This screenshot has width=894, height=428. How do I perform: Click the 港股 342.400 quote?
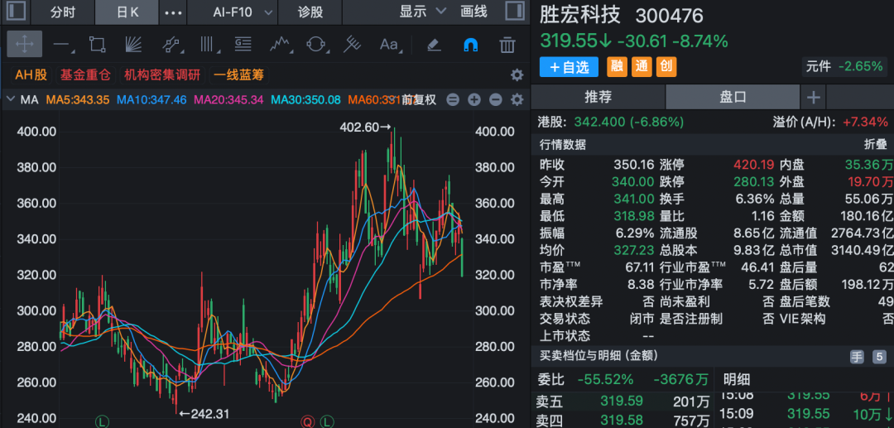tap(611, 122)
